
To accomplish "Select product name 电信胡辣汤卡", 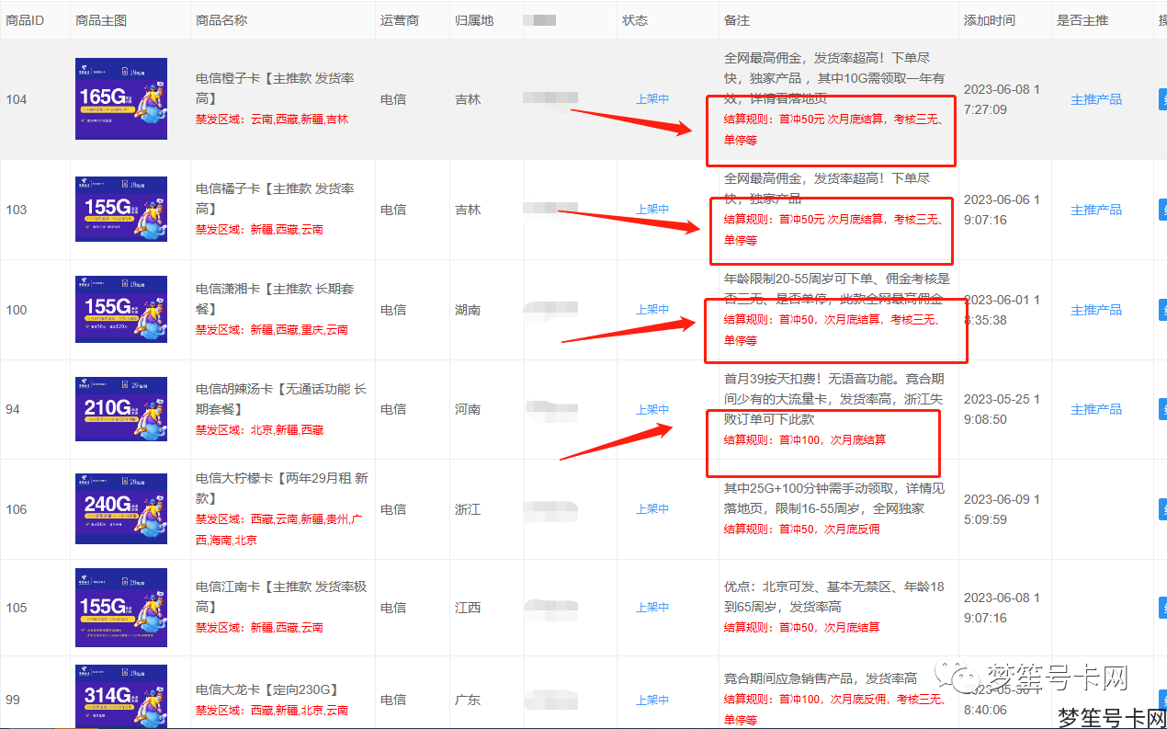I will coord(281,399).
